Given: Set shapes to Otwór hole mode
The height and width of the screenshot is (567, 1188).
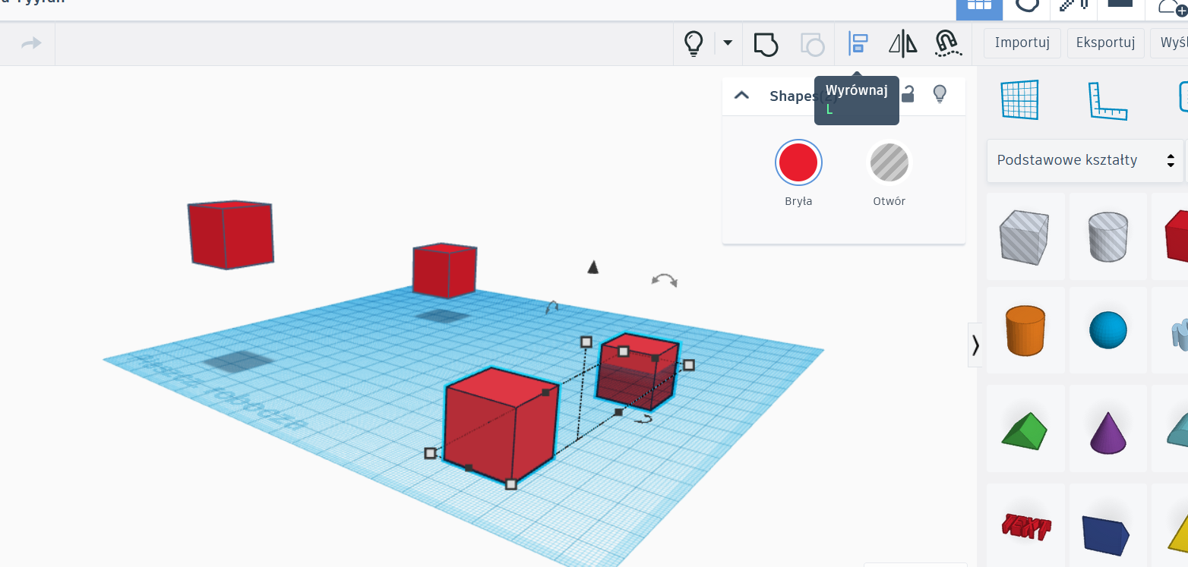Looking at the screenshot, I should coord(889,162).
